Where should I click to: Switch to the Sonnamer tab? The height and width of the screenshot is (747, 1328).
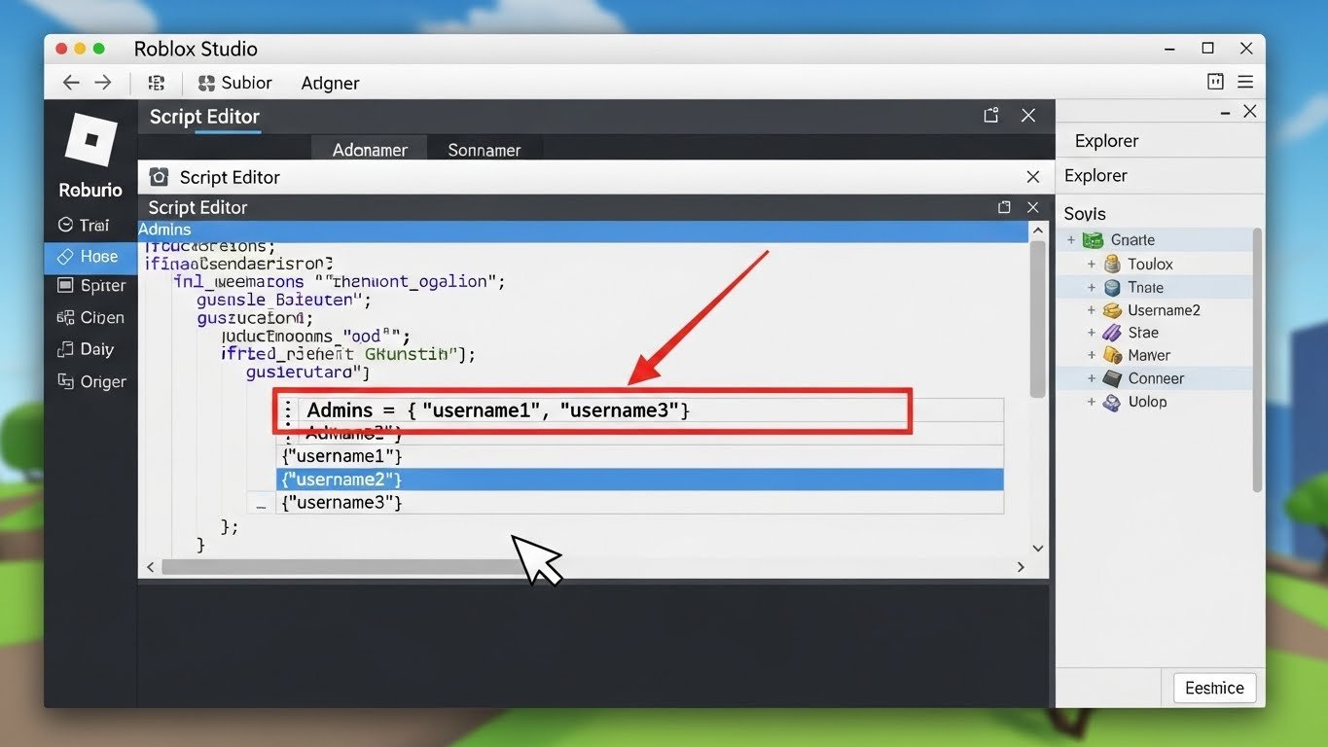(x=484, y=150)
